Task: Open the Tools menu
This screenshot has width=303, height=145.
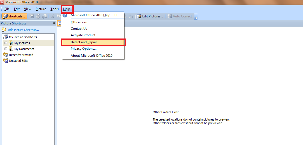Action: (54, 9)
